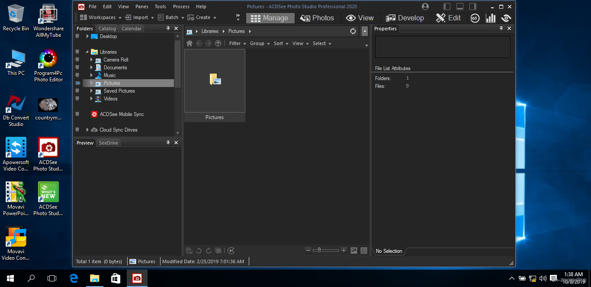Navigate back with the left arrow
The width and height of the screenshot is (591, 287).
pyautogui.click(x=199, y=43)
